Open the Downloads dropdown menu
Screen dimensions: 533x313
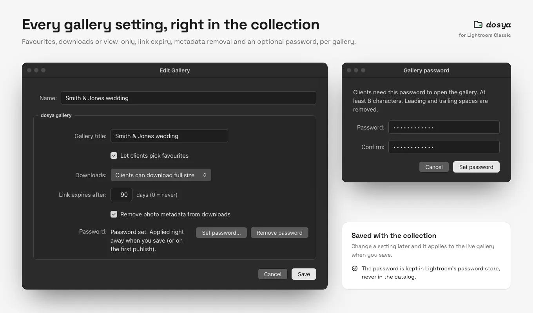(161, 175)
